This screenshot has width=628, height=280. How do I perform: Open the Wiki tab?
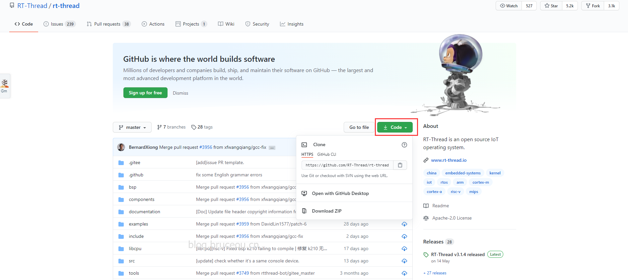click(x=226, y=24)
